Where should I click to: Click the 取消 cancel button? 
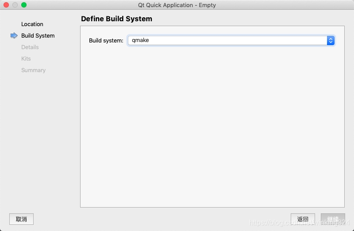coord(21,219)
